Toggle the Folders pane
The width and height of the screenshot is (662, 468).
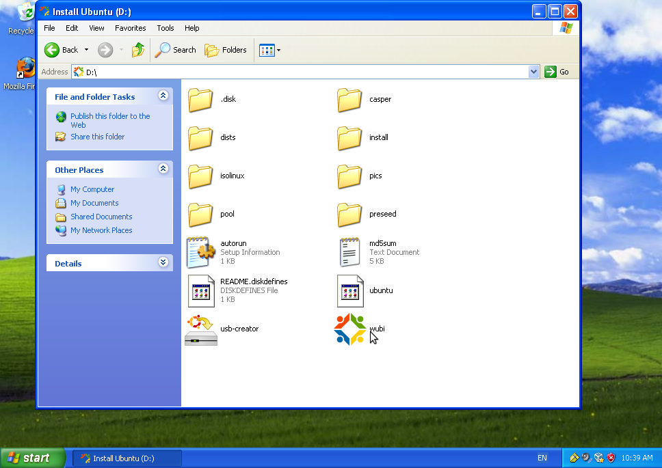pyautogui.click(x=226, y=50)
